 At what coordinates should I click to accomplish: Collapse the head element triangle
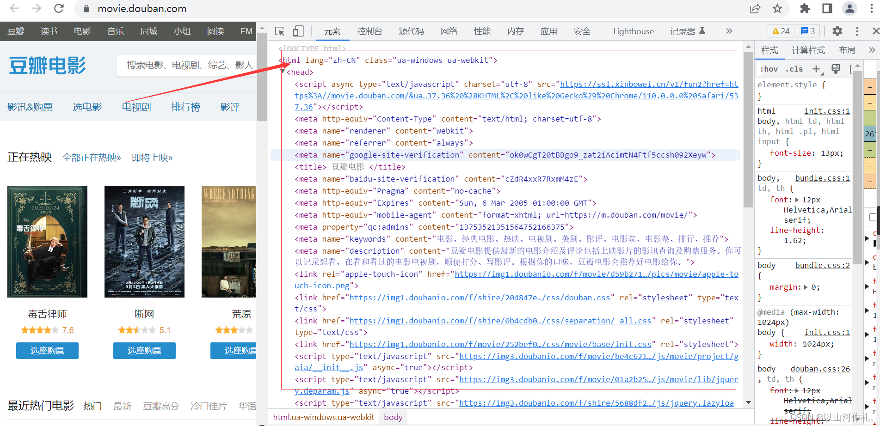[x=283, y=72]
